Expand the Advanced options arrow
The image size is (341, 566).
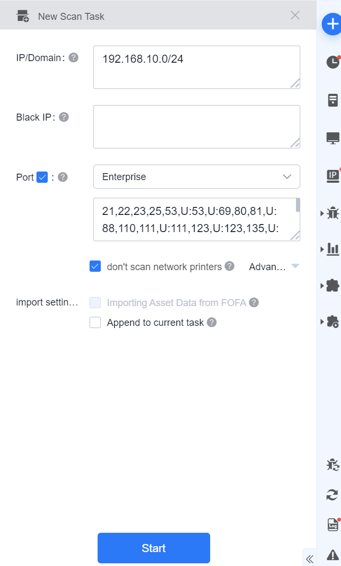click(294, 266)
